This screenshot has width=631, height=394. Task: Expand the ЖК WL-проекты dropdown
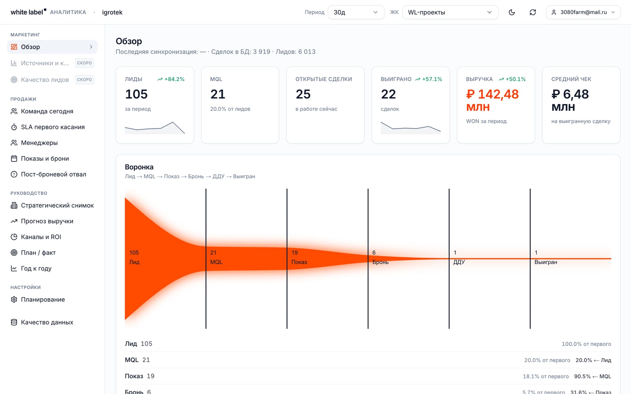(x=450, y=12)
